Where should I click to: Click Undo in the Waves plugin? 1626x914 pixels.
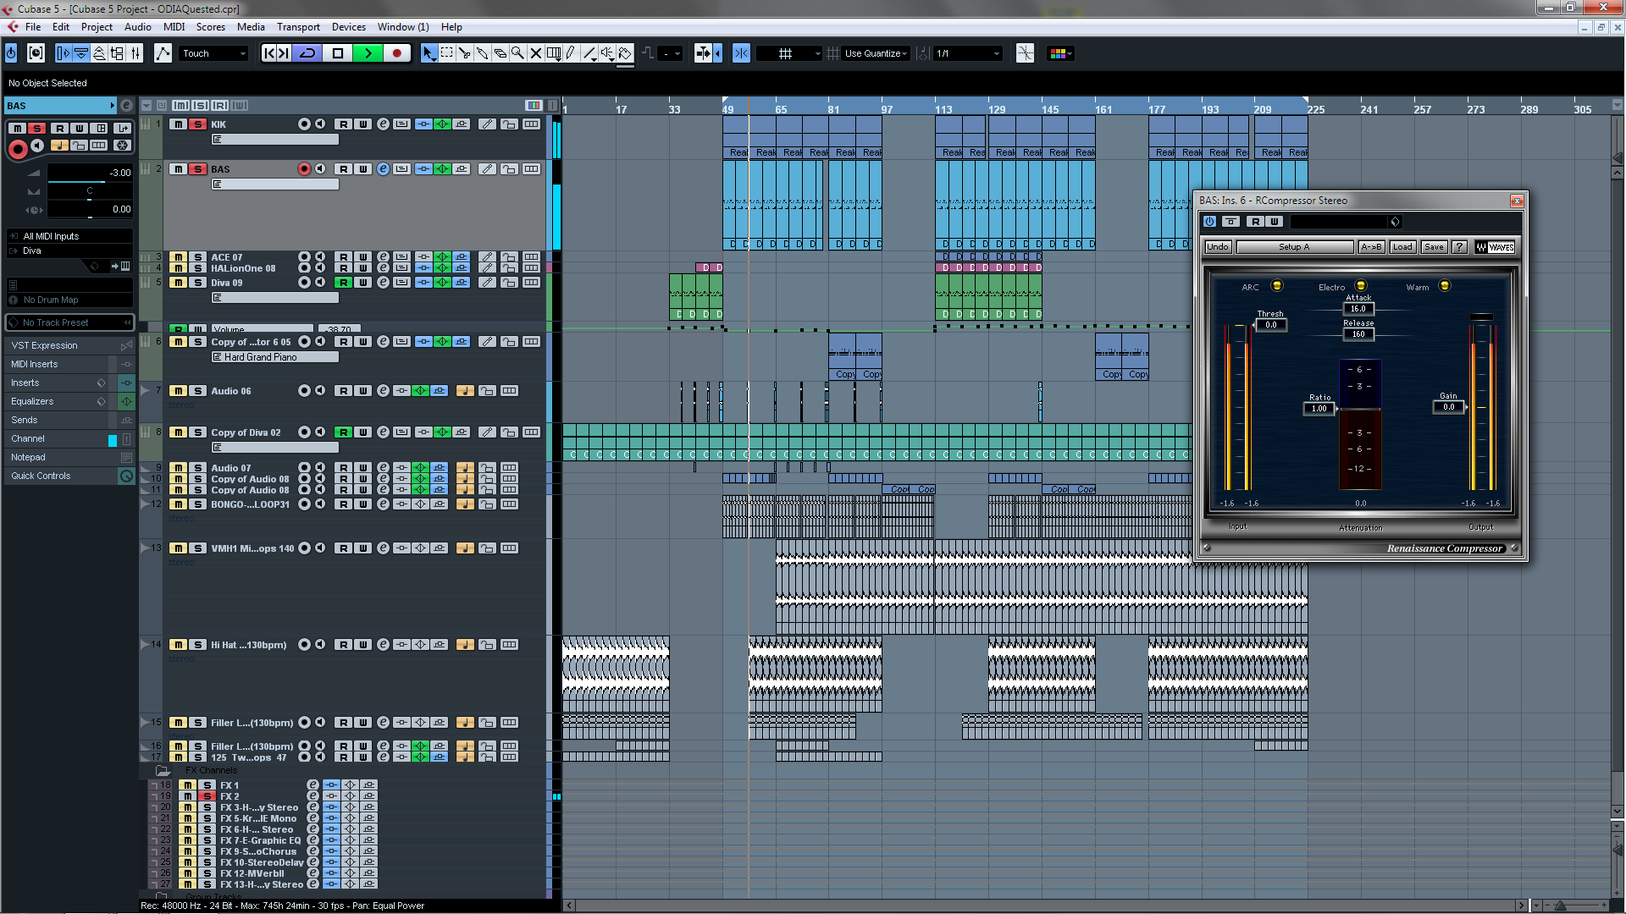point(1218,247)
